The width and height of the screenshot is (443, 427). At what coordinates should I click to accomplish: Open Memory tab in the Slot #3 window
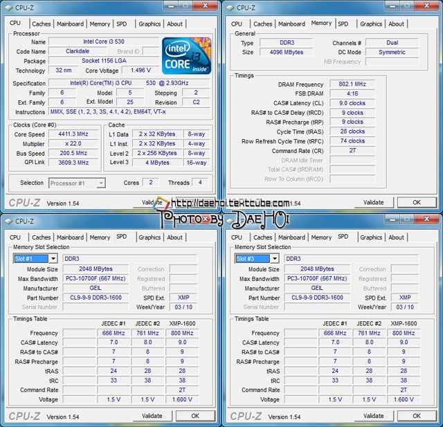(x=321, y=237)
